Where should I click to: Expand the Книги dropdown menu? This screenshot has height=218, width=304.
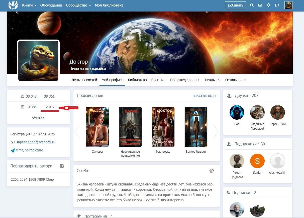click(29, 5)
